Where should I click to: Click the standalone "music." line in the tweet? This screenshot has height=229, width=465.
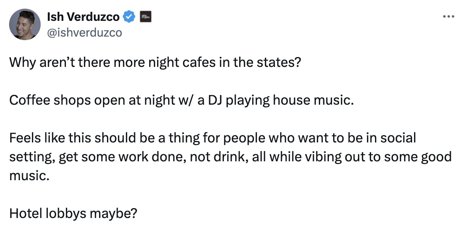click(29, 176)
